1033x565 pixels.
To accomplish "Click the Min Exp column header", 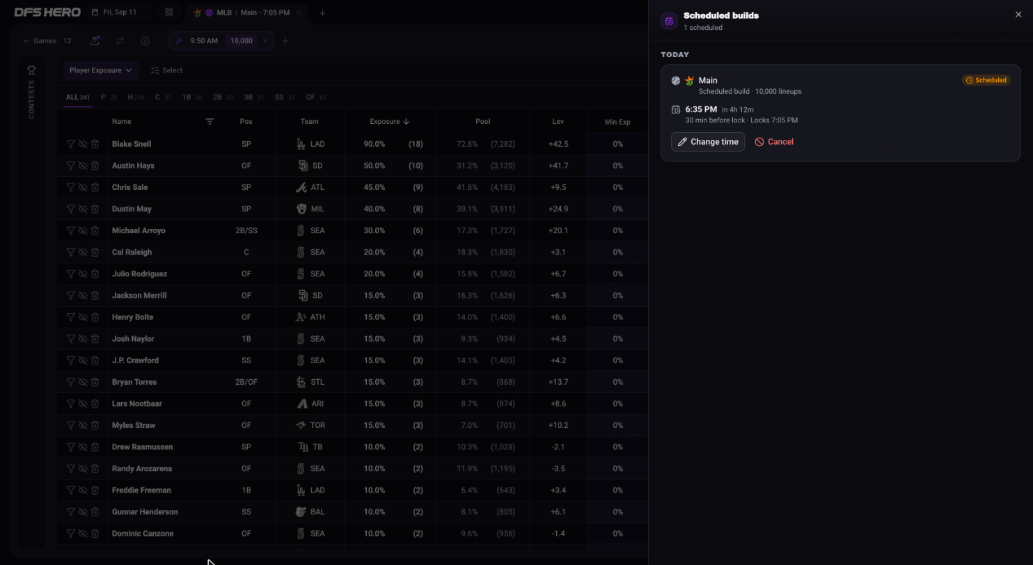I will [x=617, y=122].
